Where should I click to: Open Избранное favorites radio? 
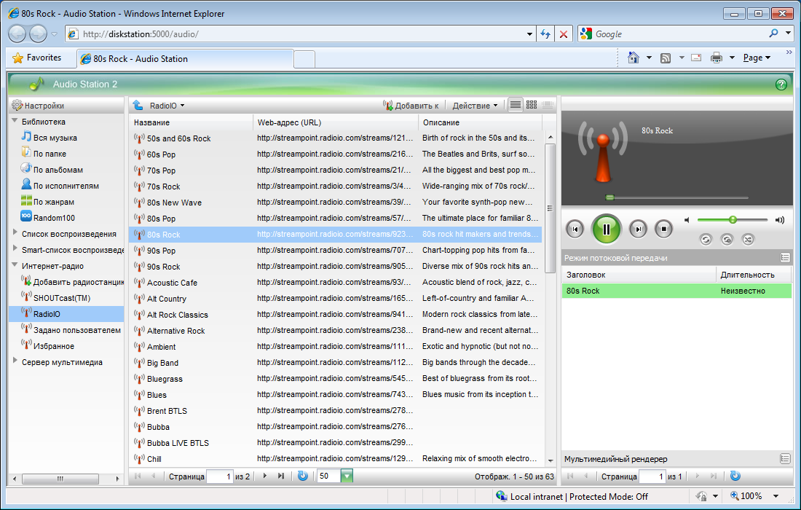(48, 346)
